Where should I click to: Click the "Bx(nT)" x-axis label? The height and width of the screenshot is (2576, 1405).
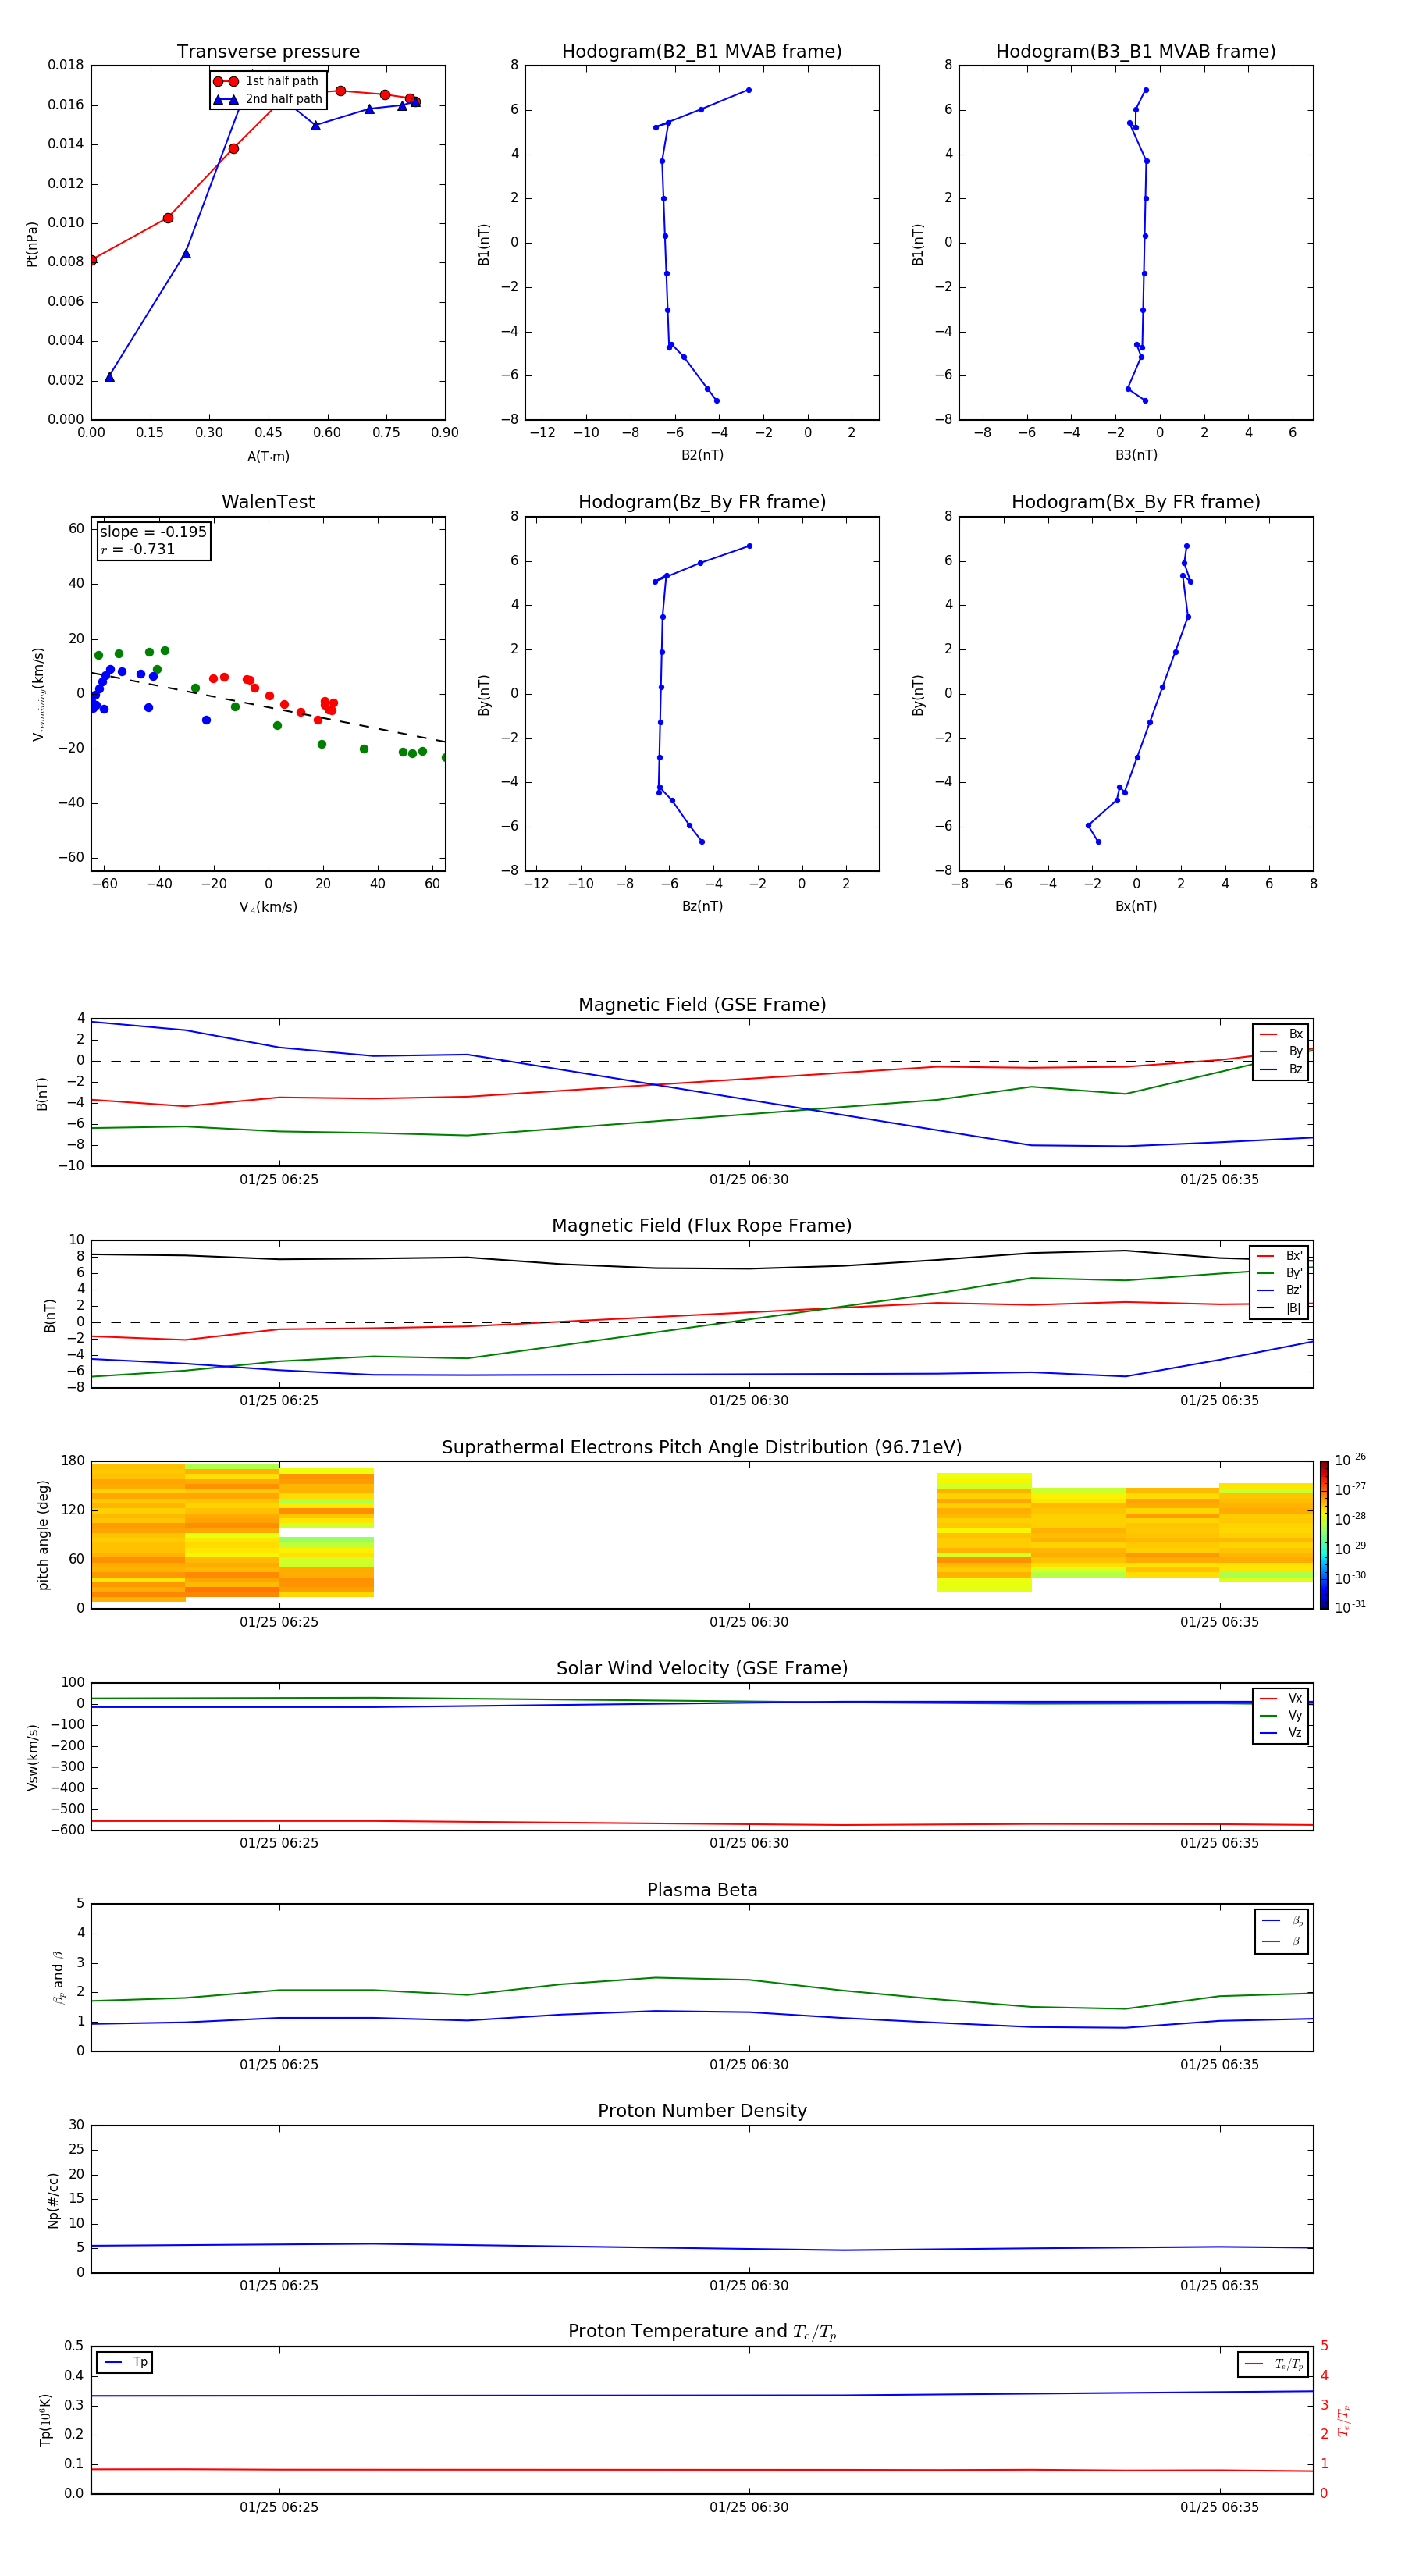point(1136,906)
